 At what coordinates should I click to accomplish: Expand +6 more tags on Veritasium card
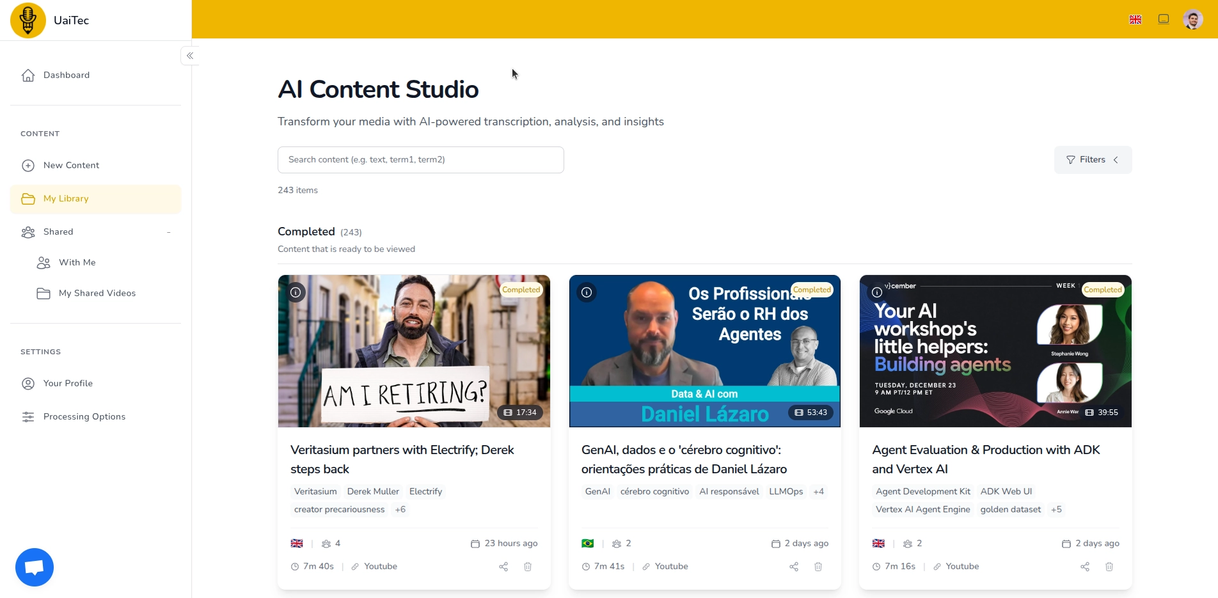coord(400,510)
